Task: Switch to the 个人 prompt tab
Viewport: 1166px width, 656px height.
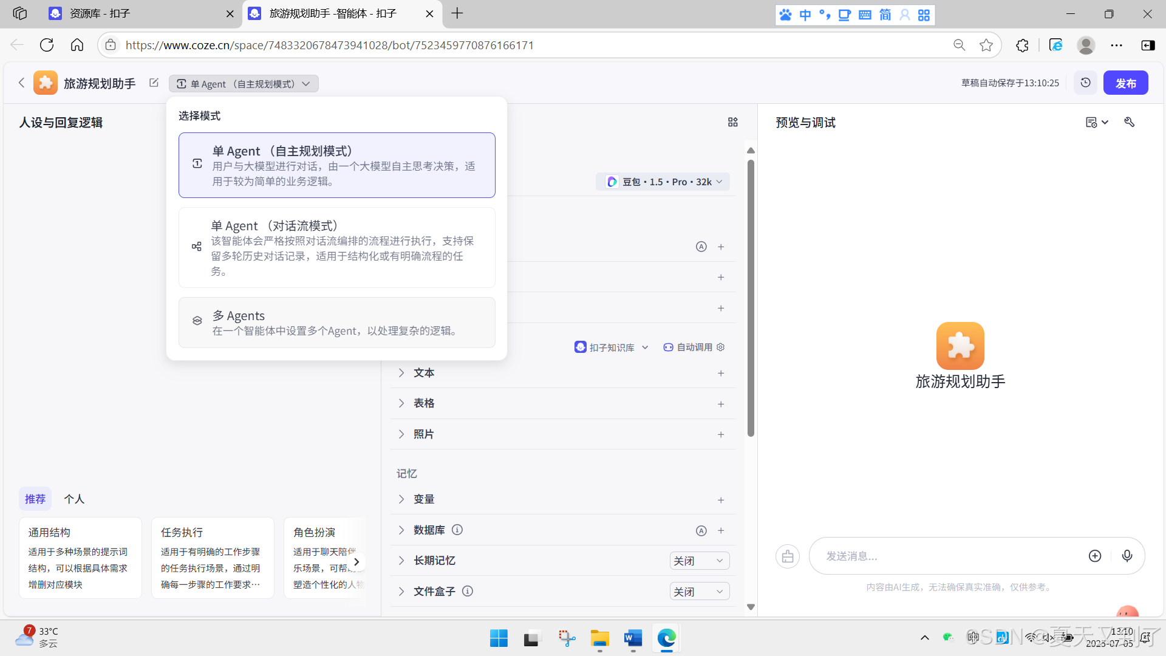Action: pyautogui.click(x=74, y=499)
